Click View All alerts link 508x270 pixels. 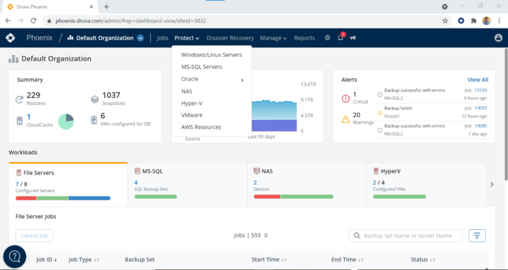click(478, 79)
